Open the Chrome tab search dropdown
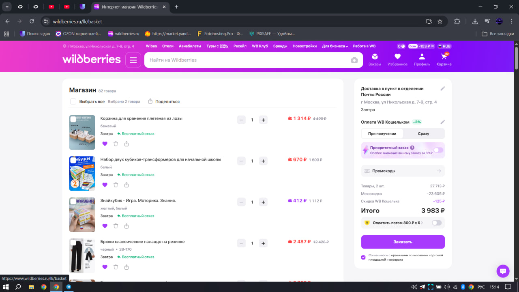Viewport: 519px width, 292px height. [x=7, y=7]
